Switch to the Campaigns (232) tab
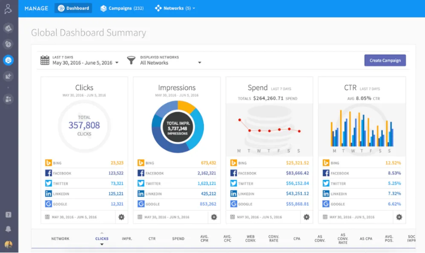Viewport: 425px width, 253px height. pyautogui.click(x=122, y=8)
